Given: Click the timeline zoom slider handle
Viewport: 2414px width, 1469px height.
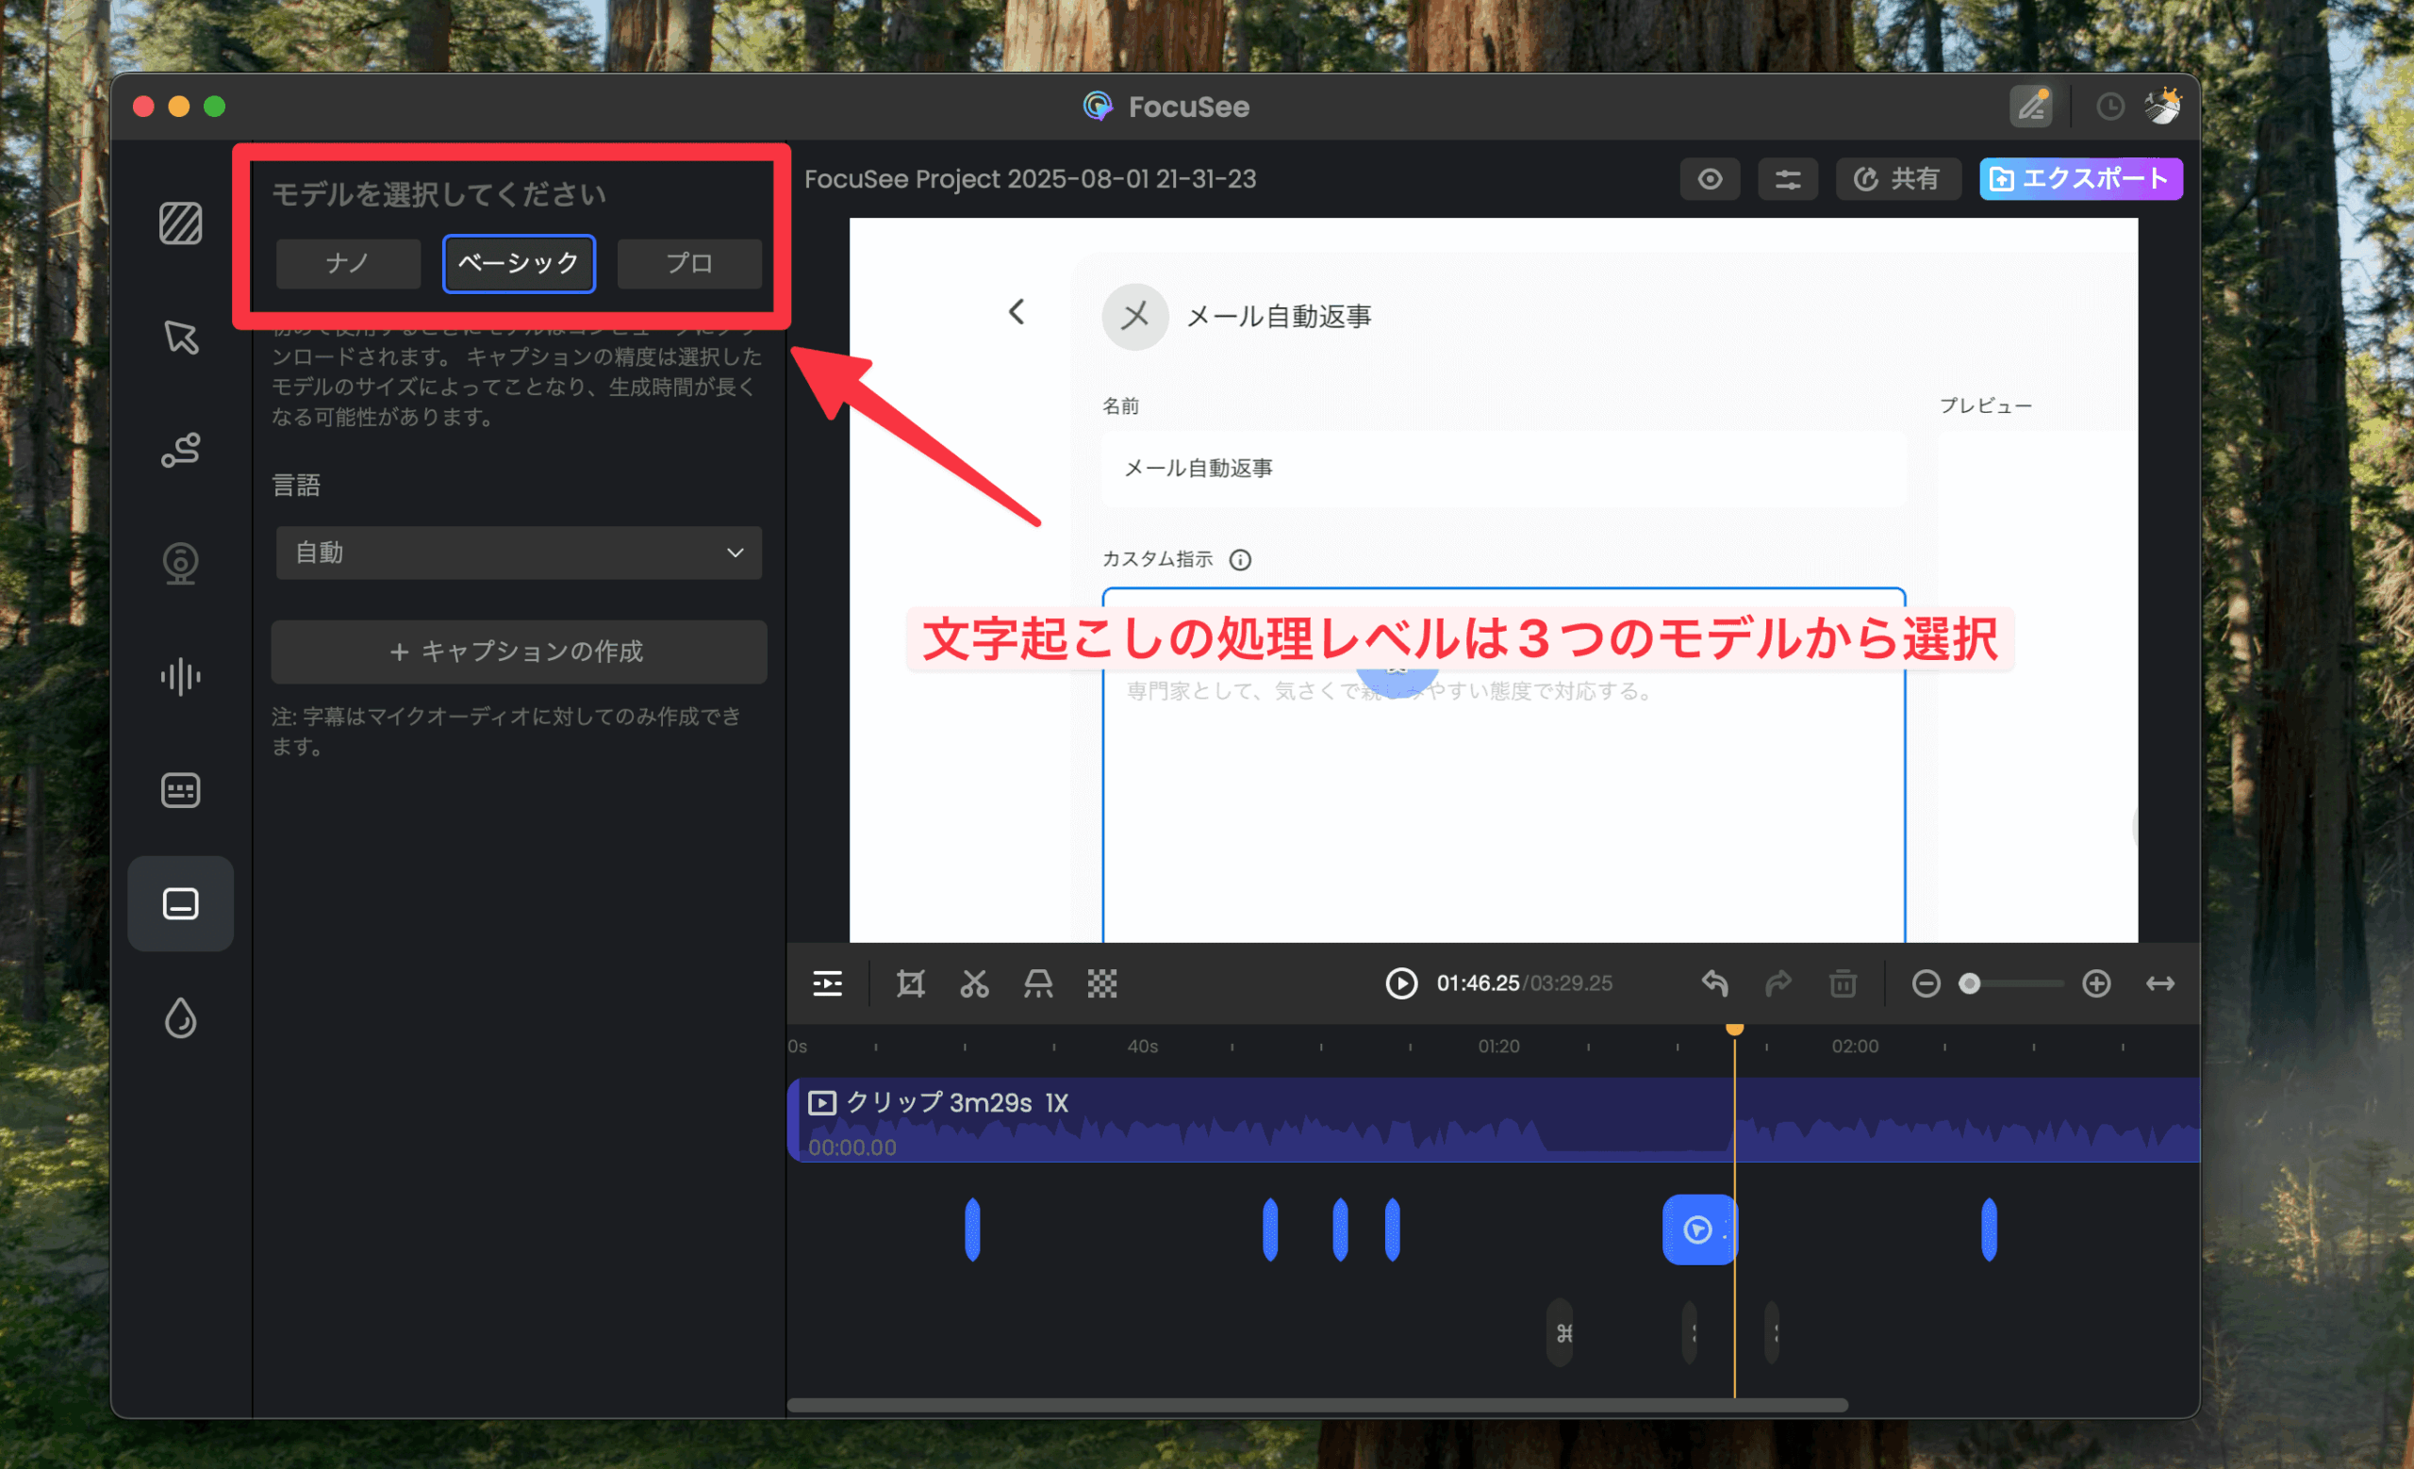Looking at the screenshot, I should click(x=1969, y=983).
